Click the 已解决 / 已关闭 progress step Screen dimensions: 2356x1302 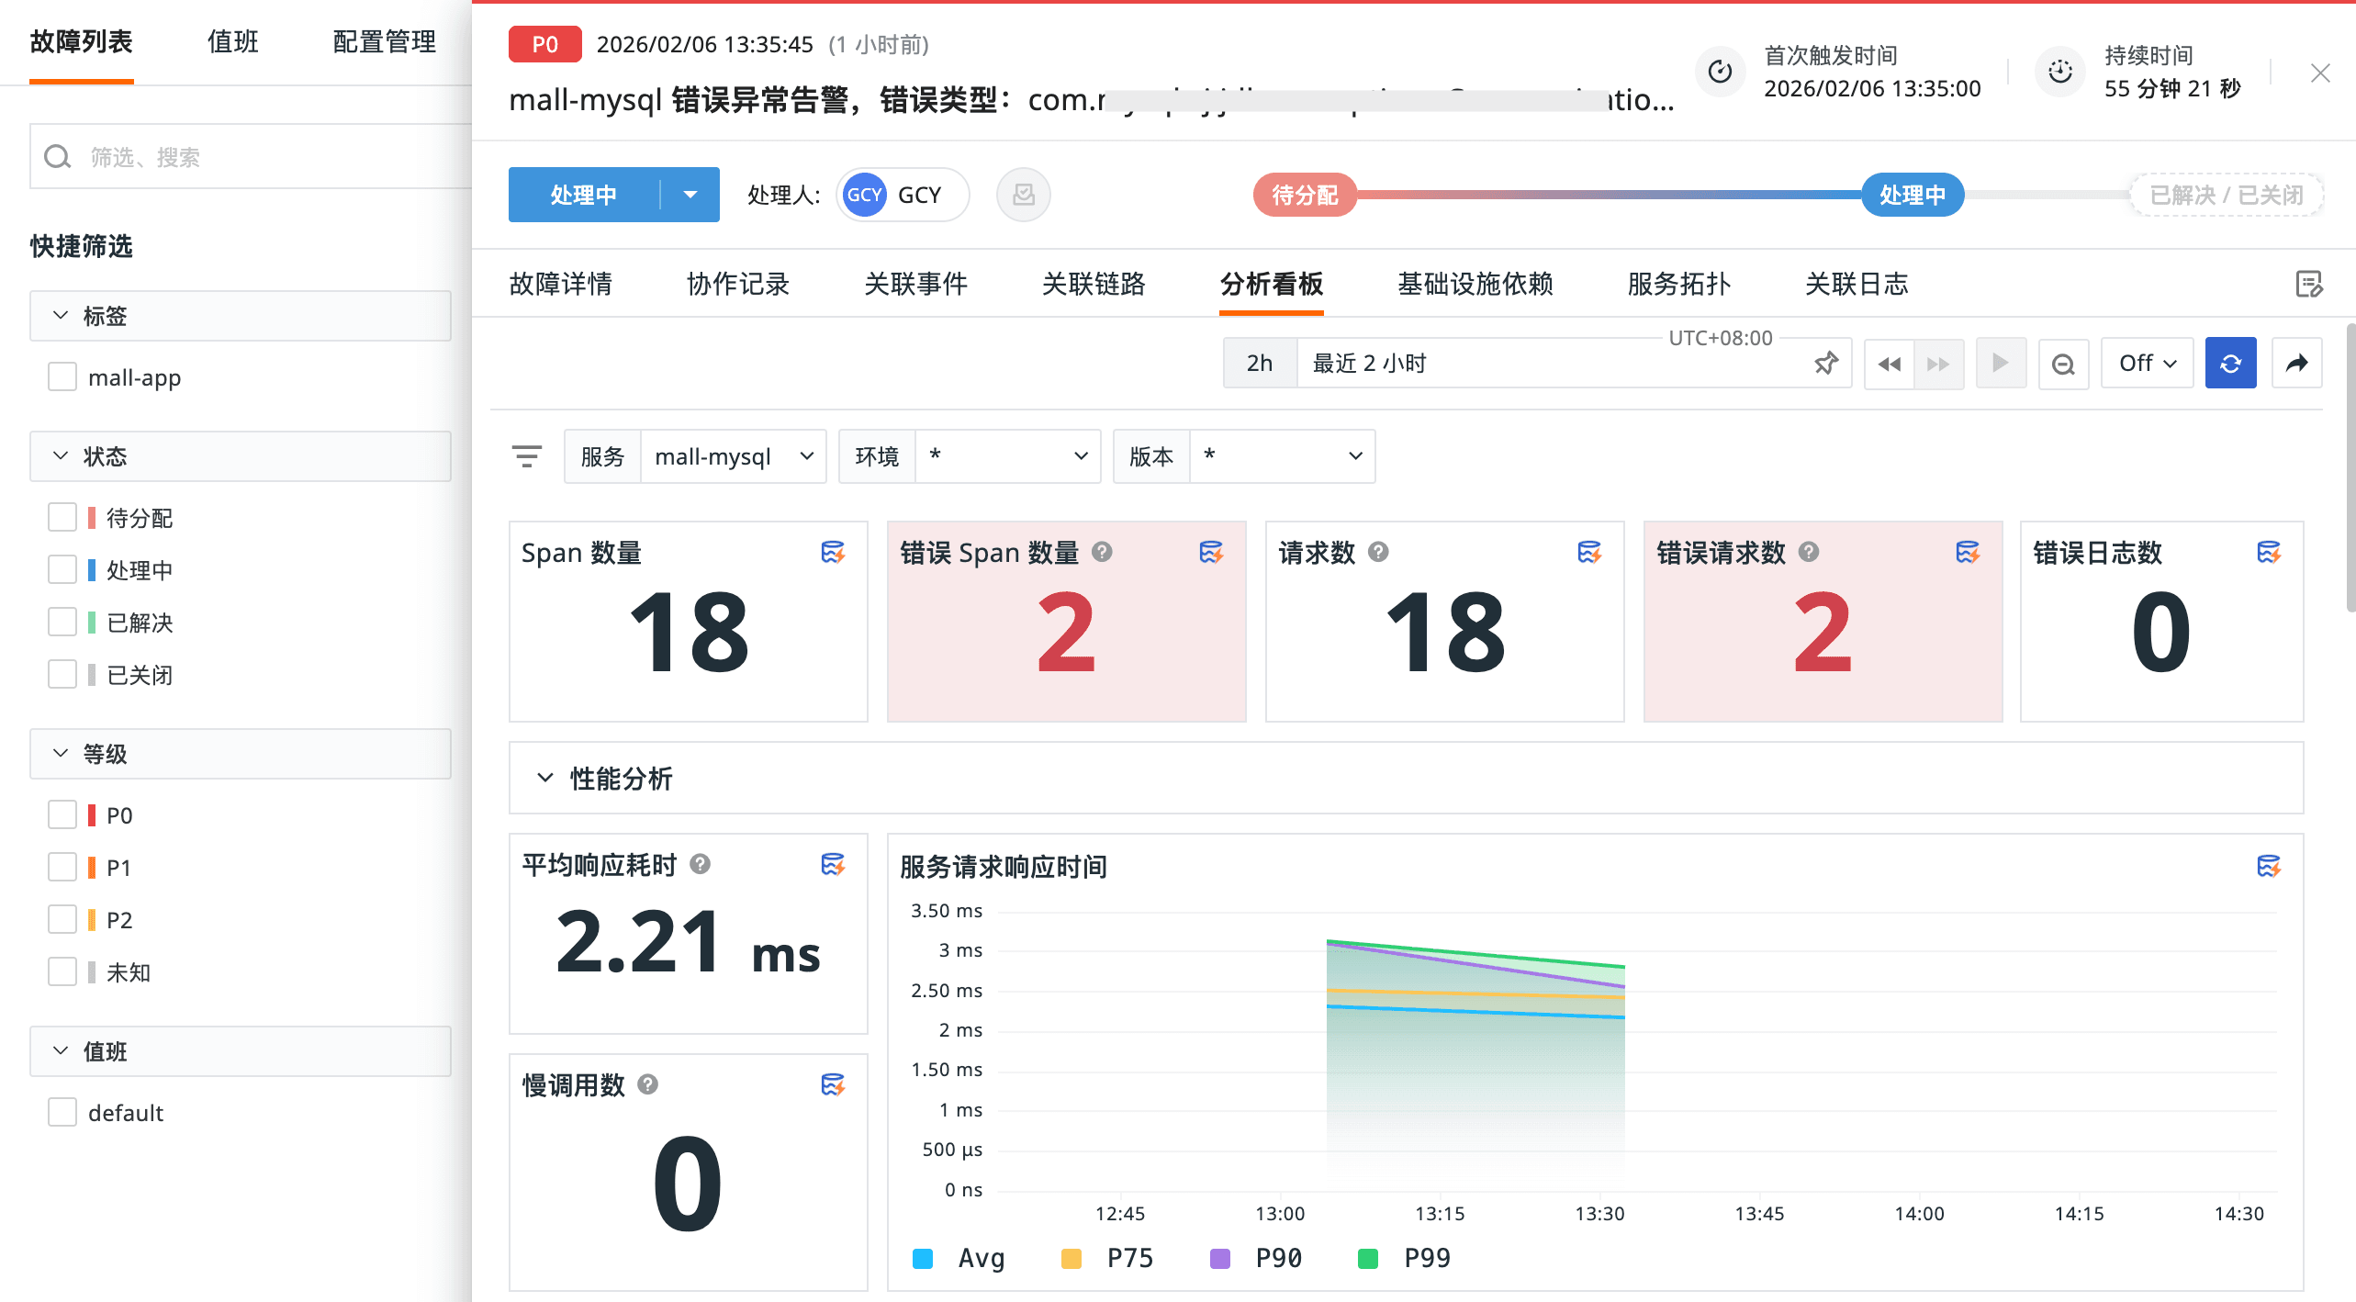(2227, 195)
